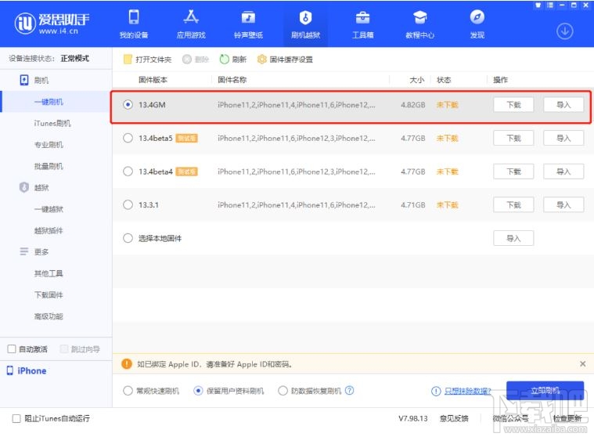Toggle 阻止iTunes自动运行 checkbox
The height and width of the screenshot is (437, 594).
pyautogui.click(x=16, y=418)
